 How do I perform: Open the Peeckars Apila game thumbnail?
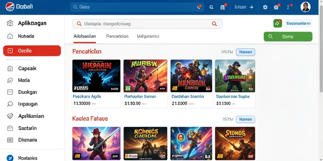[x=97, y=76]
